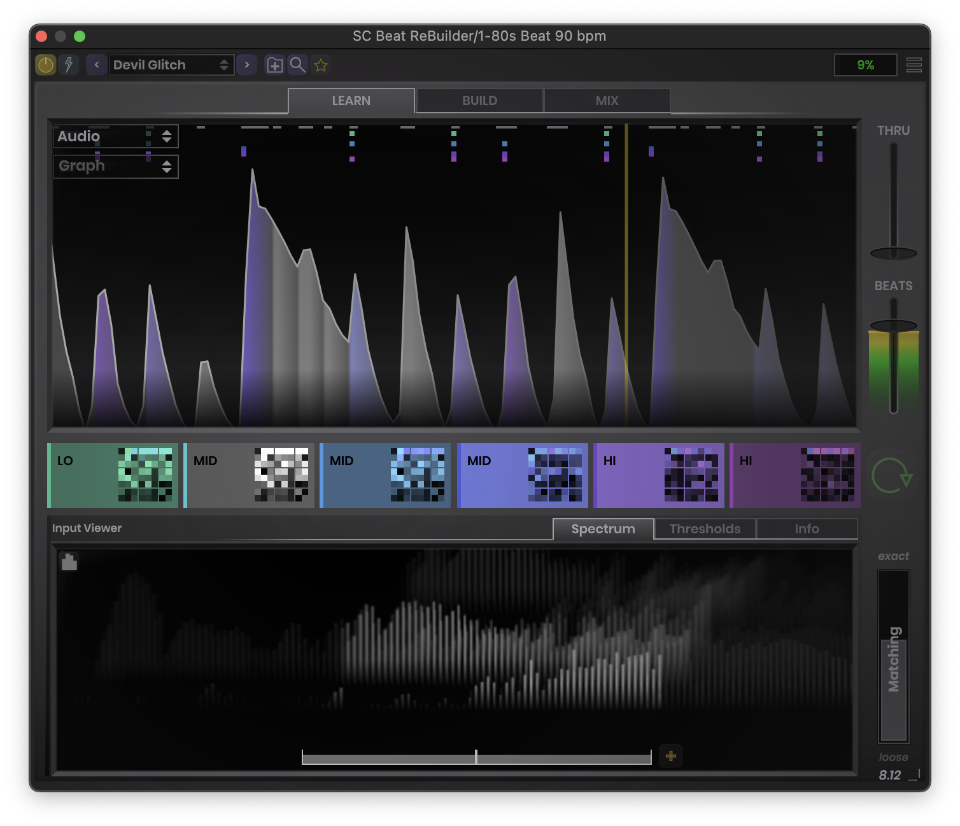Toggle the plugin power bypass button
The height and width of the screenshot is (826, 960).
[x=46, y=65]
